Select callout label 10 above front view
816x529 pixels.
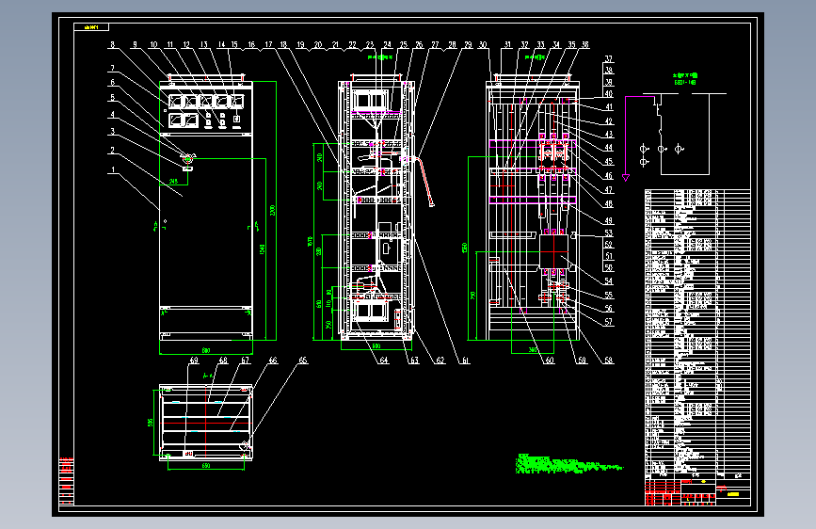click(153, 45)
